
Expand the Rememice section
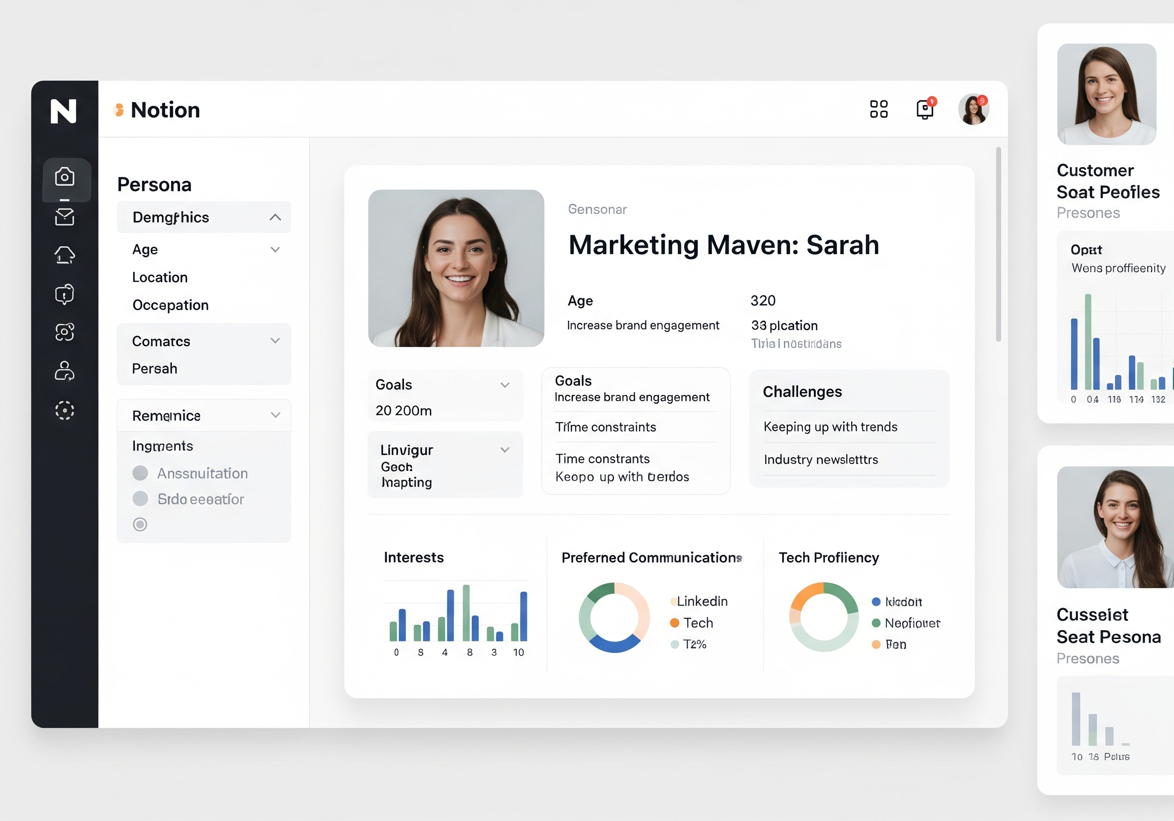[x=275, y=416]
